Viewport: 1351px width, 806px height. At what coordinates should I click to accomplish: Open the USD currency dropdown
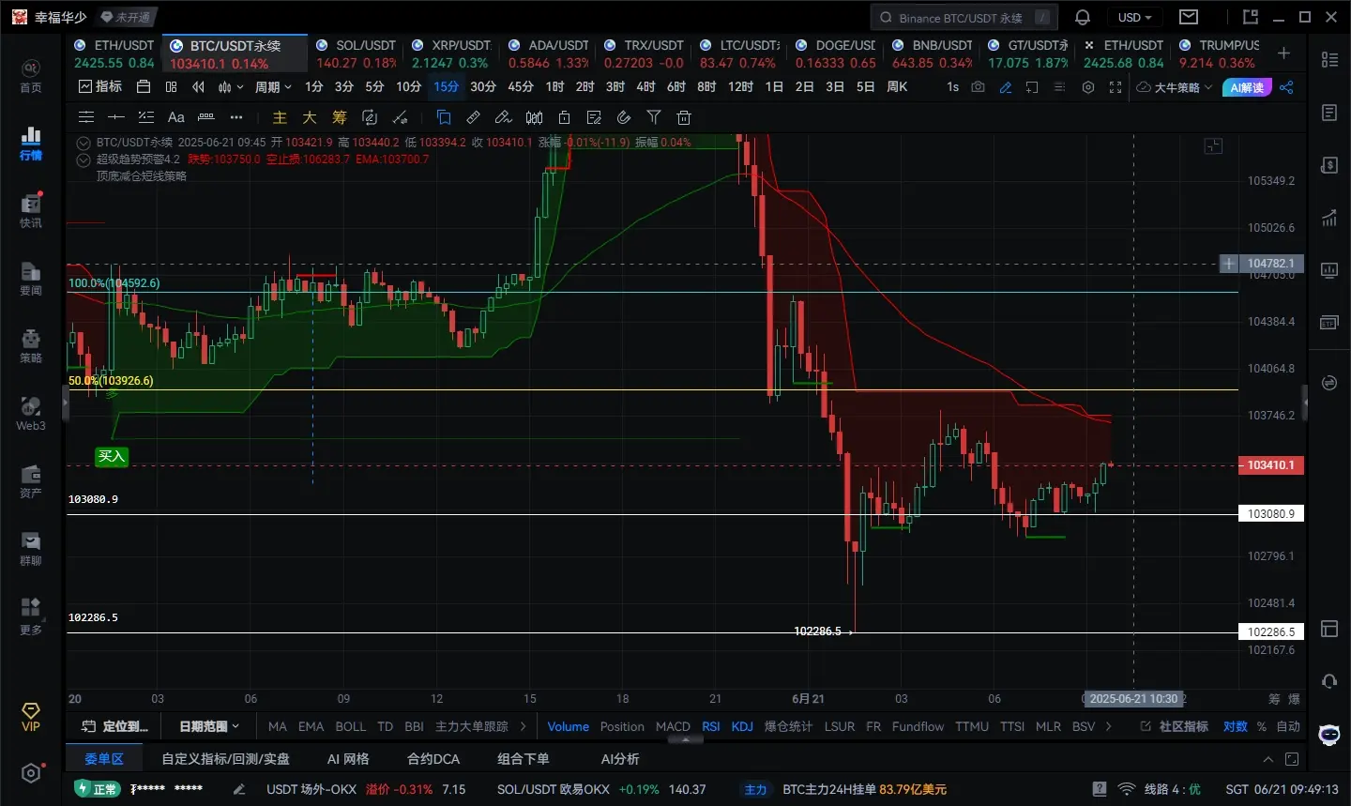tap(1134, 17)
